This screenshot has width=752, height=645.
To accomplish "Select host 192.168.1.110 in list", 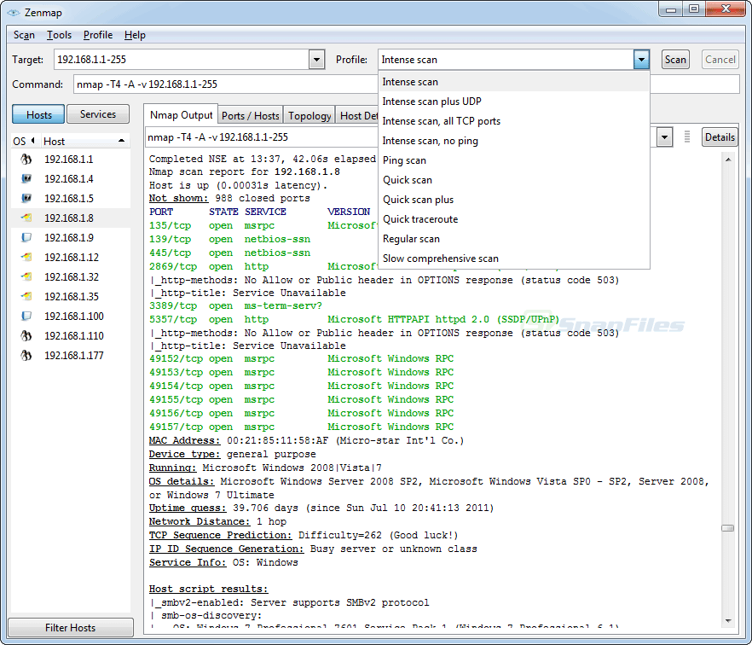I will click(x=71, y=336).
